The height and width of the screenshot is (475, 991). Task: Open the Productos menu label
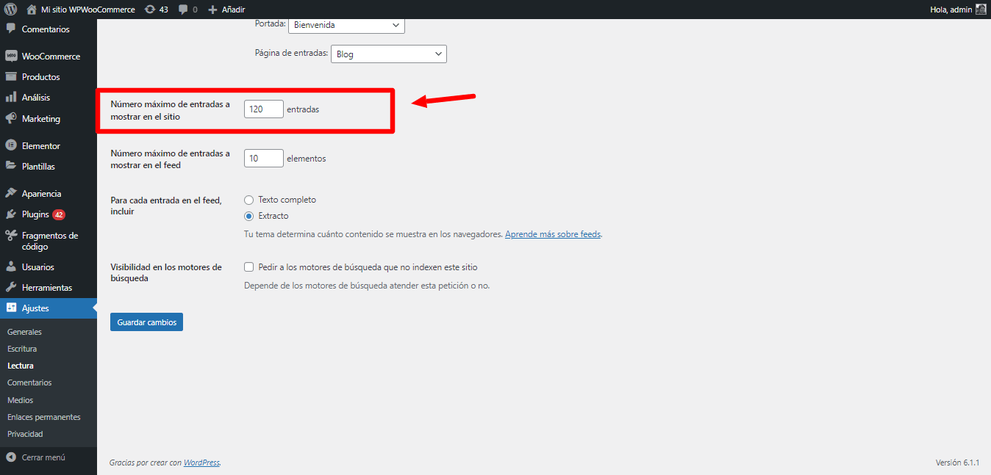click(x=41, y=77)
